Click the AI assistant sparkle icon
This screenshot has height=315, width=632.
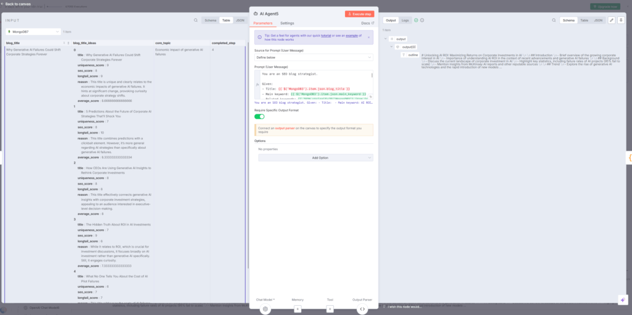pyautogui.click(x=622, y=300)
